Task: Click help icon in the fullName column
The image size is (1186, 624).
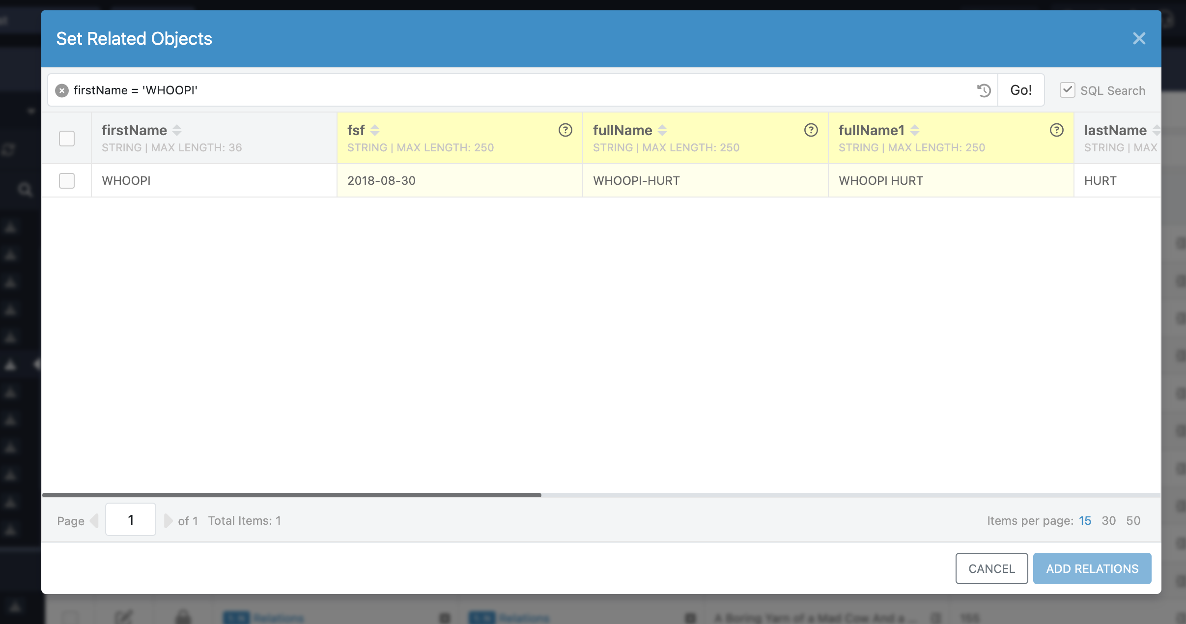Action: tap(811, 130)
